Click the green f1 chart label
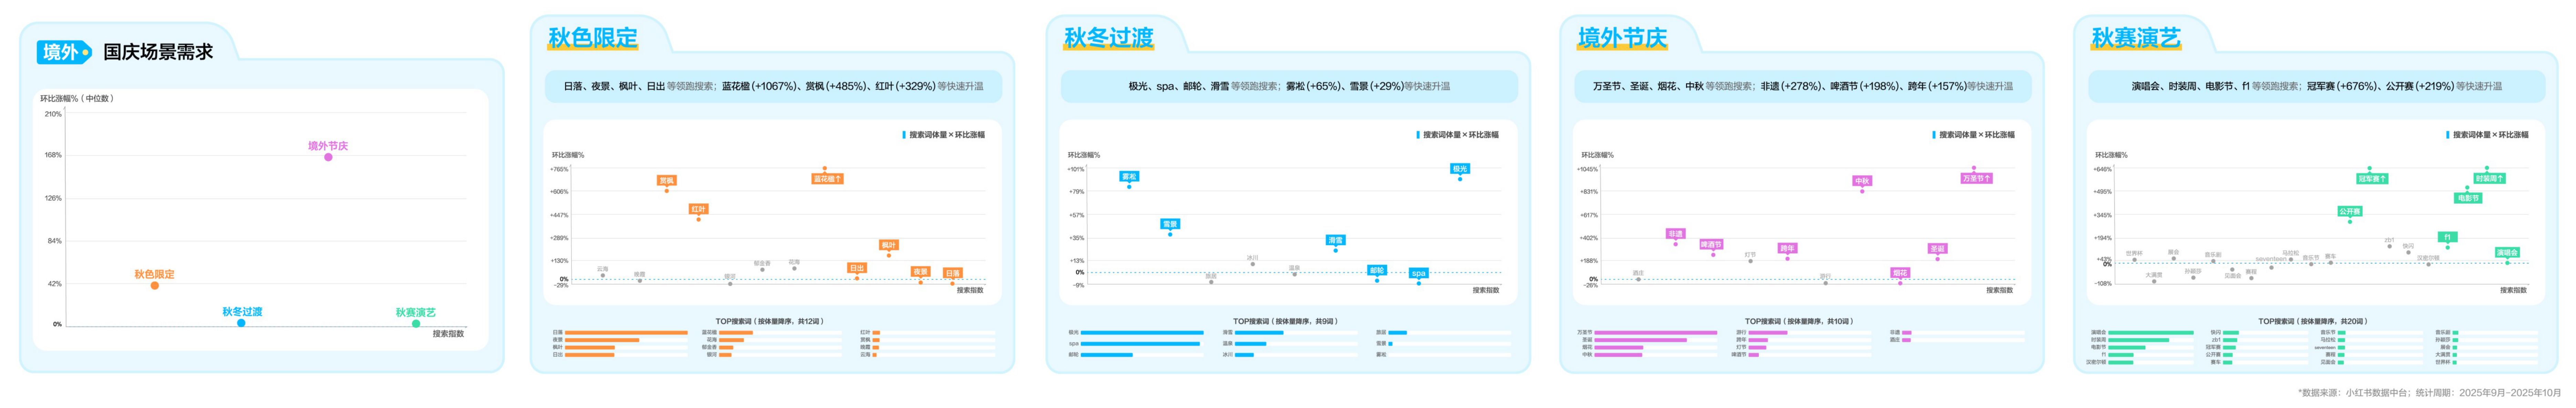 (x=2447, y=237)
